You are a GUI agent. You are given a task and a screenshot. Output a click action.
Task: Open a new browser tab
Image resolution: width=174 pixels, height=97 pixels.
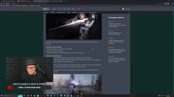point(67,1)
